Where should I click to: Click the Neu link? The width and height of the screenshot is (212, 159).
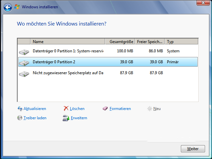157,109
